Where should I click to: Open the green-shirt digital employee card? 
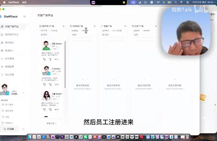click(x=52, y=51)
